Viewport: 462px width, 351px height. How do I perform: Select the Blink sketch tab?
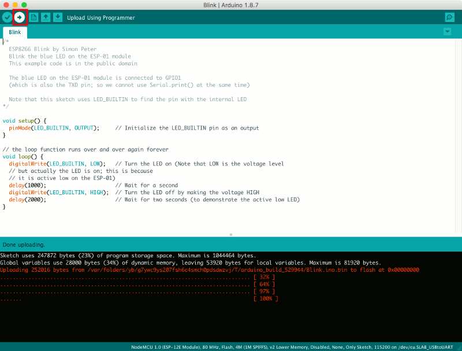(15, 32)
